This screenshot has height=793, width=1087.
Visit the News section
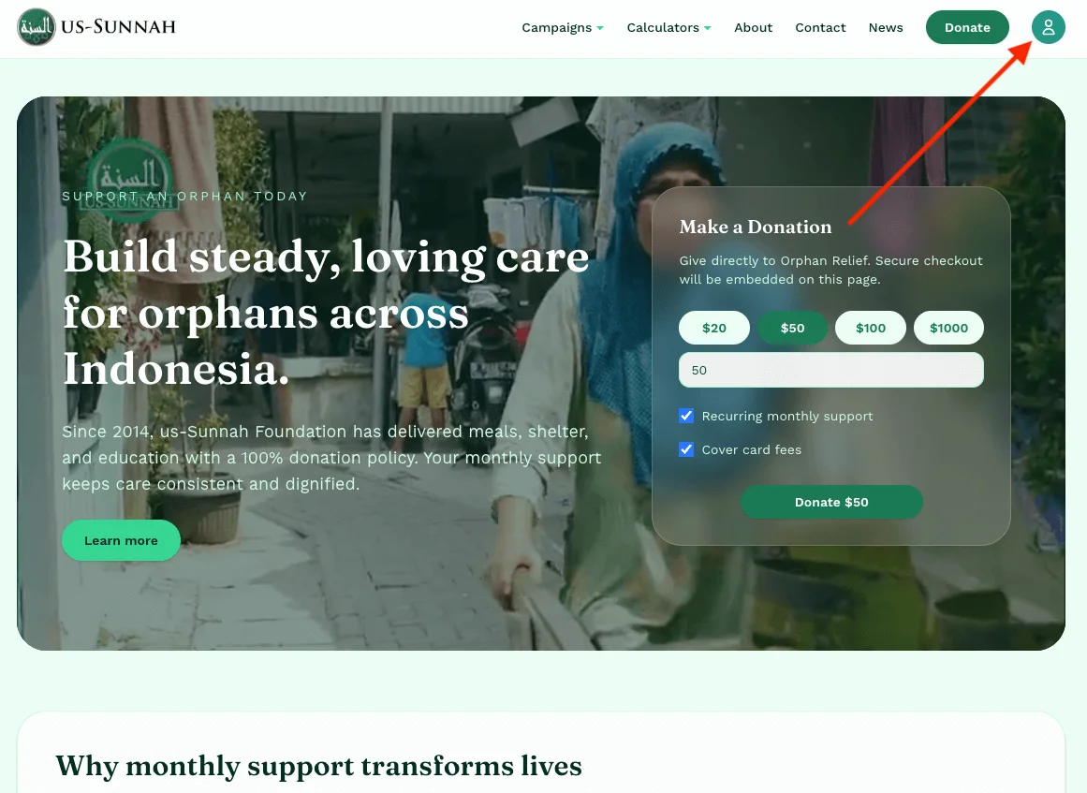coord(886,28)
